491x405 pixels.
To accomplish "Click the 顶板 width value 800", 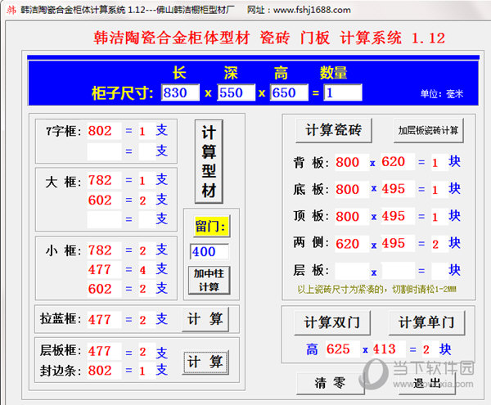I will click(x=352, y=217).
